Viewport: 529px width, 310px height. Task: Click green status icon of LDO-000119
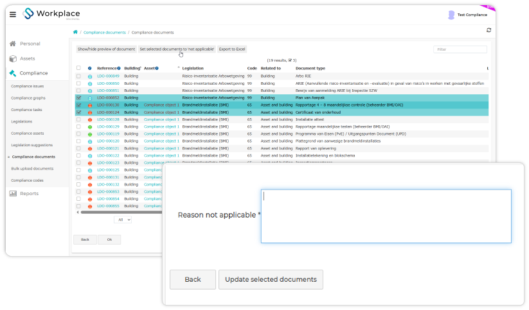tap(90, 134)
